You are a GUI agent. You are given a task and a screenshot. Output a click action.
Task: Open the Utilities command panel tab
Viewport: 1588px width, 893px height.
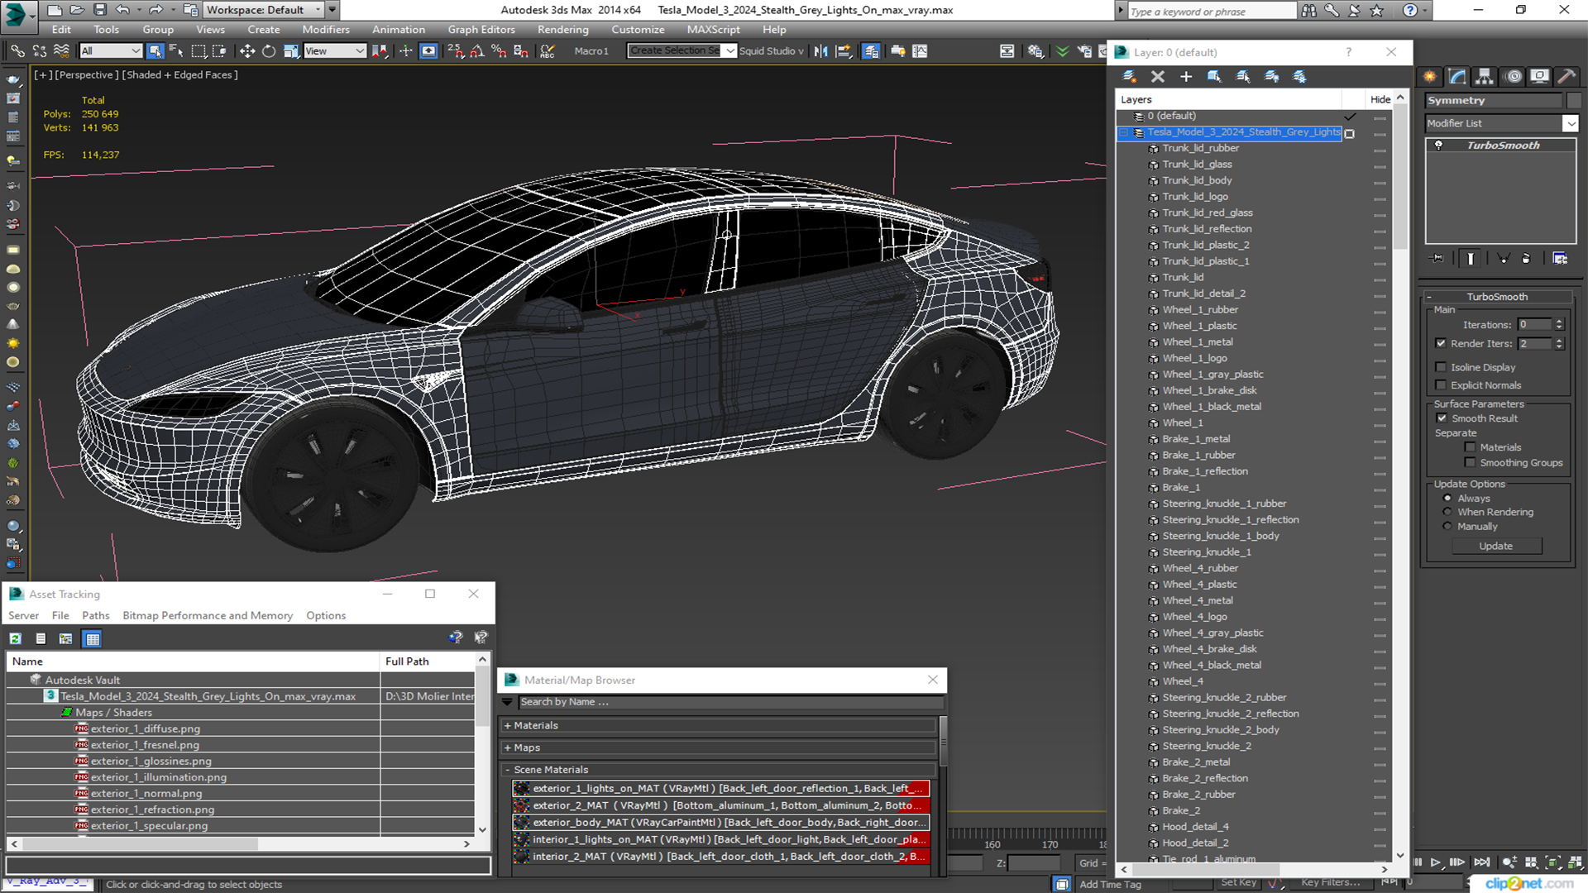(x=1566, y=76)
